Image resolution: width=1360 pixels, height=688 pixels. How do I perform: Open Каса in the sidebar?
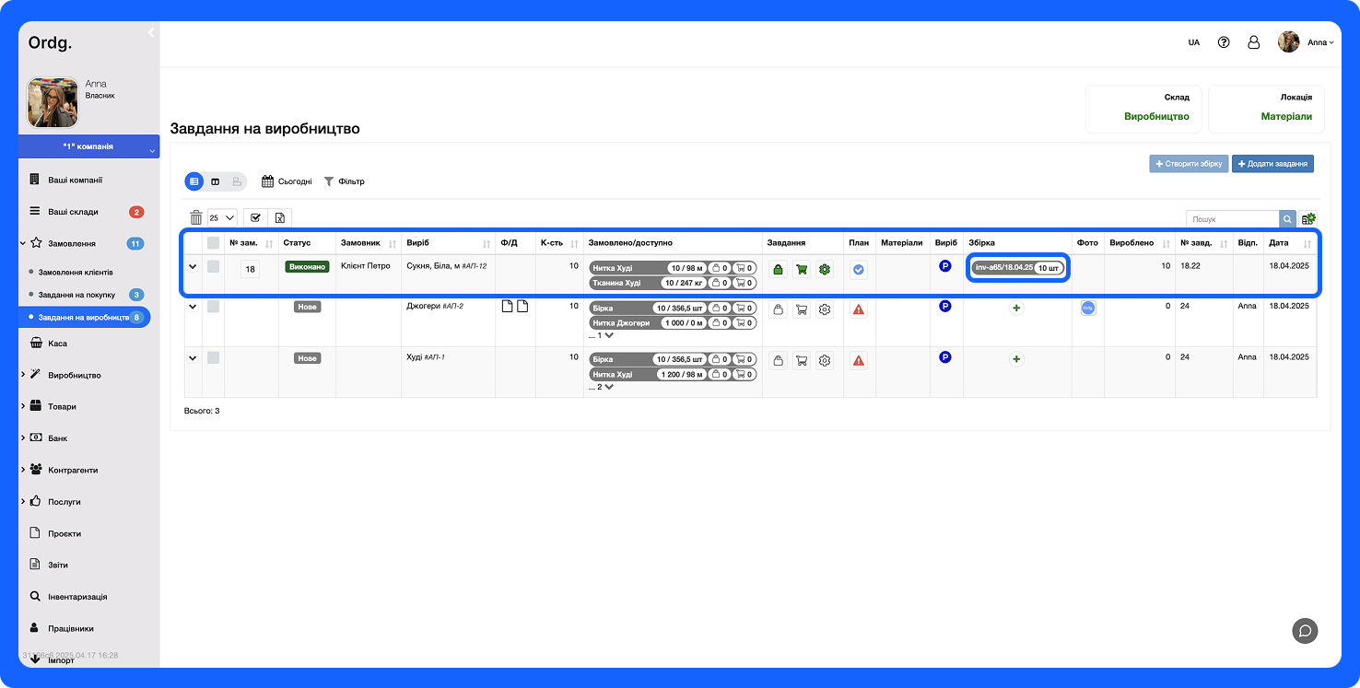click(57, 344)
